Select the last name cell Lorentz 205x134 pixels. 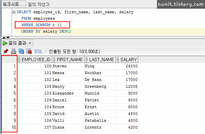tap(100, 127)
